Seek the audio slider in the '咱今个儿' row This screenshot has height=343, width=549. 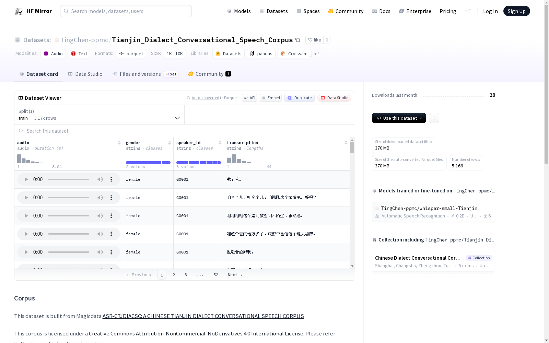point(69,198)
